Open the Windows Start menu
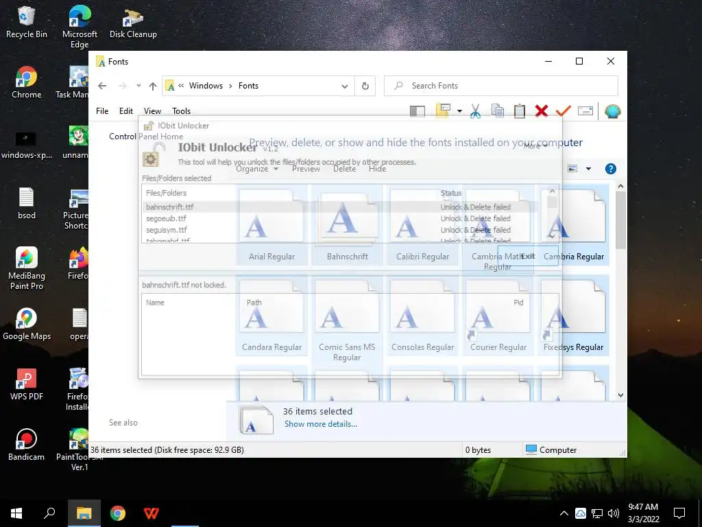The image size is (702, 527). (x=16, y=513)
